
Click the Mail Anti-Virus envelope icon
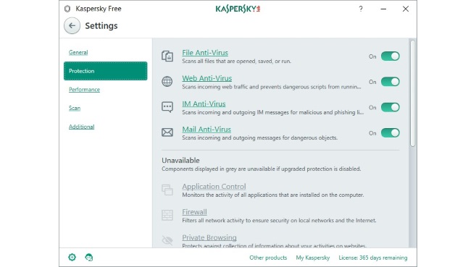click(x=167, y=132)
